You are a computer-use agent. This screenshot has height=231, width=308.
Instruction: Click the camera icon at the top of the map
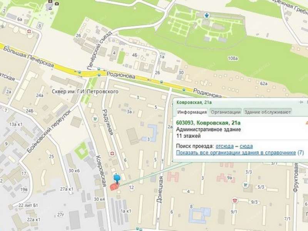coord(57,3)
